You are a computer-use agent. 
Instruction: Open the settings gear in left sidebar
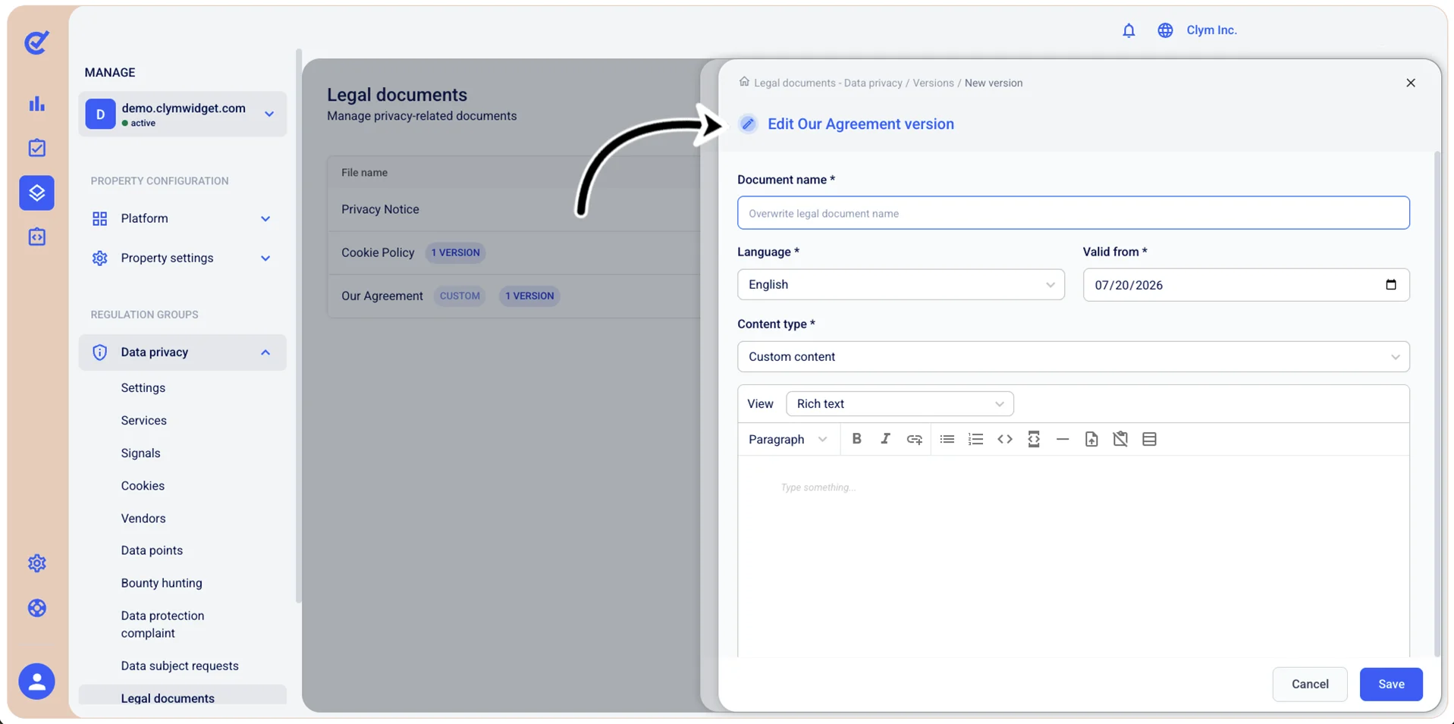click(x=36, y=563)
